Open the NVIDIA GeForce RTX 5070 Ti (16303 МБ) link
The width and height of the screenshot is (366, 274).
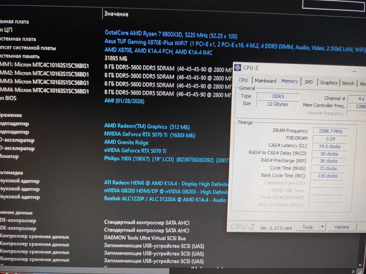tap(150, 135)
